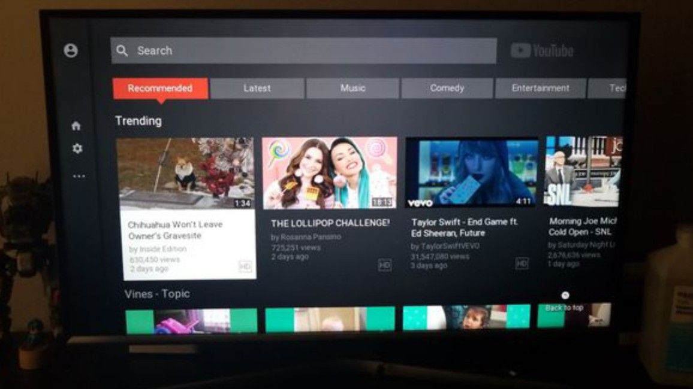Image resolution: width=693 pixels, height=389 pixels.
Task: Click '725,251 views' text
Action: pos(296,248)
